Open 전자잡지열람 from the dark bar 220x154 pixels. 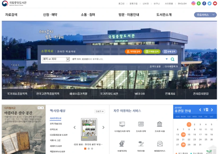pos(201,94)
